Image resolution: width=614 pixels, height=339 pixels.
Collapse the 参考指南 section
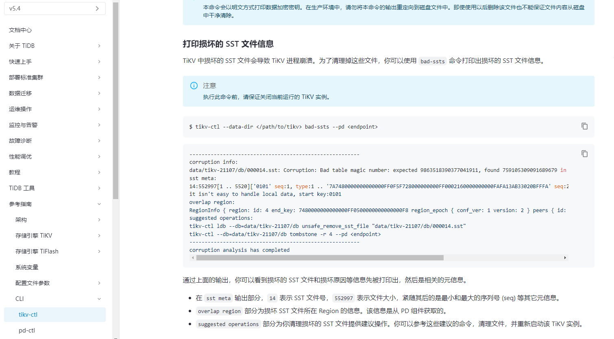(99, 204)
